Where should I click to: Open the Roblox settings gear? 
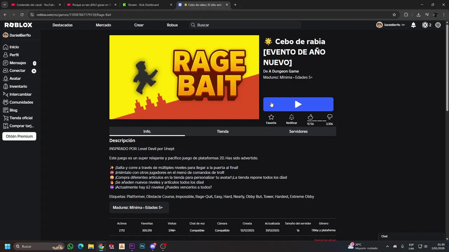[438, 25]
